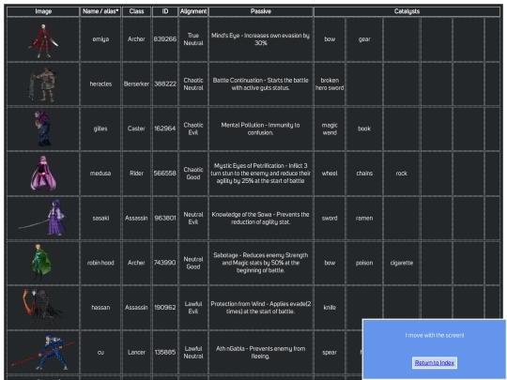Screen dimensions: 507x380
Task: Click the 'Mystic Eyes of Petrification' passive
Action: coord(261,174)
